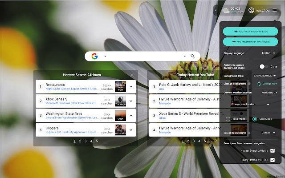The width and height of the screenshot is (285, 178).
Task: Toggle Automatic update background image switch
Action: point(263,66)
